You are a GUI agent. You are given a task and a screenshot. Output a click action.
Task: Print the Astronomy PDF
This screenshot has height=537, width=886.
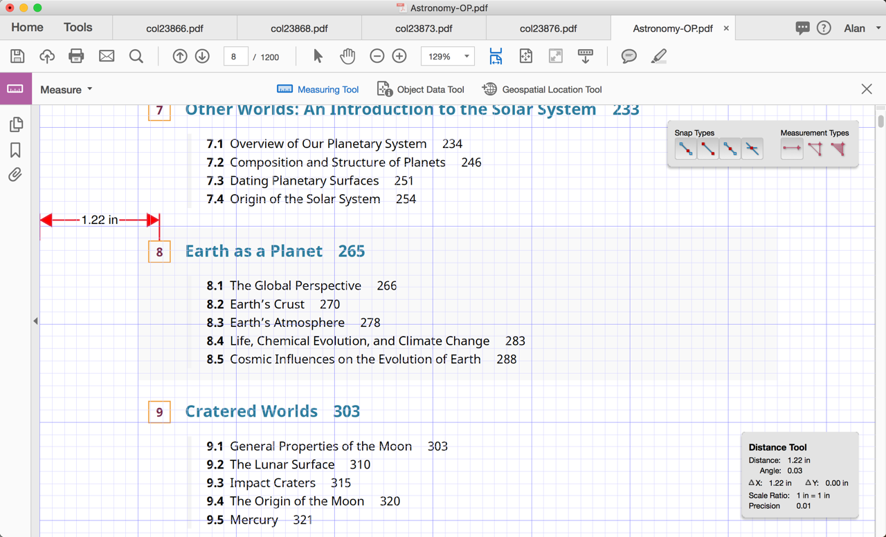click(x=76, y=56)
